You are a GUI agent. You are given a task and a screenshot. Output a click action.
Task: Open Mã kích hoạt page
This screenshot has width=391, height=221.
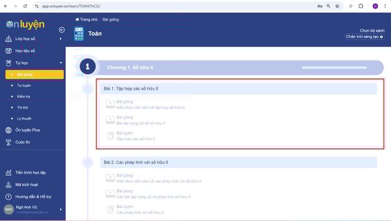[27, 185]
